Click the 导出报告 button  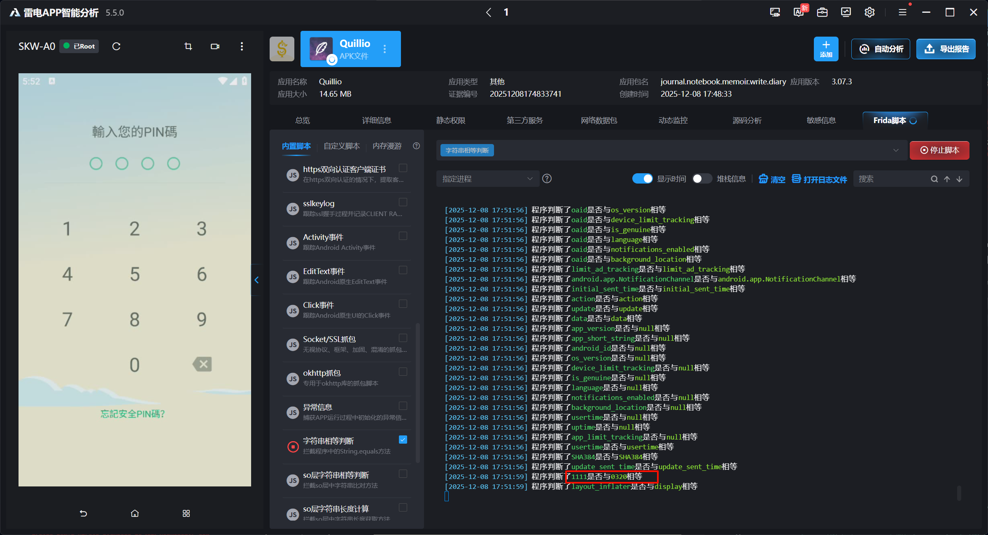pos(946,49)
